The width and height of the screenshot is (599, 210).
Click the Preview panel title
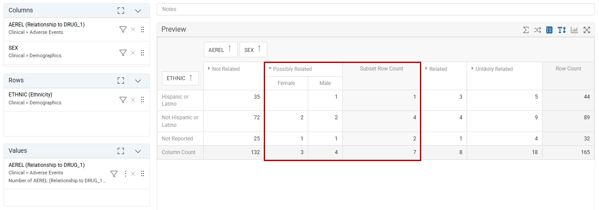pos(174,29)
